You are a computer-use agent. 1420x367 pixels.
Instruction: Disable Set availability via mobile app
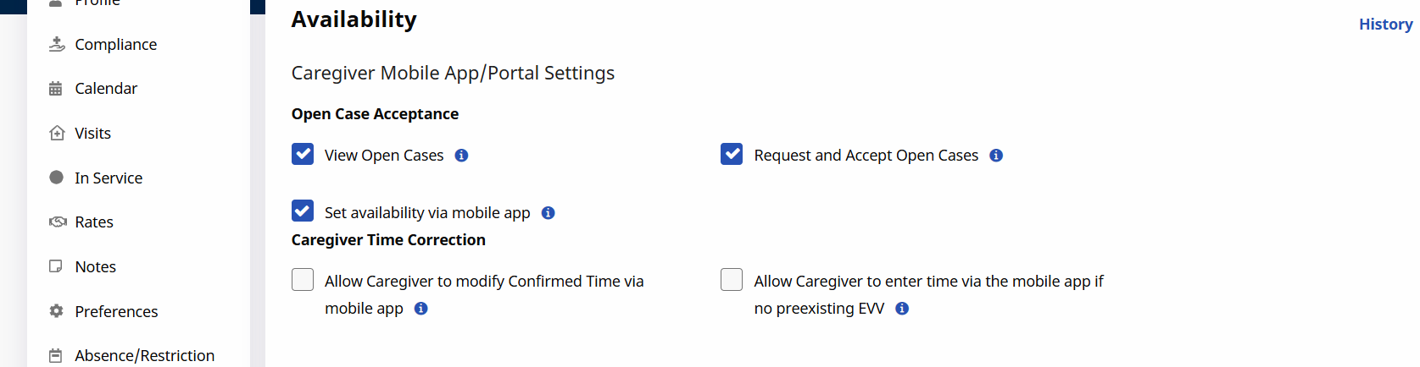[303, 211]
